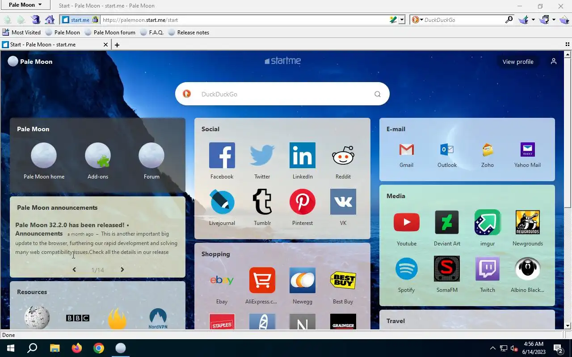
Task: Open the Youtube icon
Action: (407, 222)
